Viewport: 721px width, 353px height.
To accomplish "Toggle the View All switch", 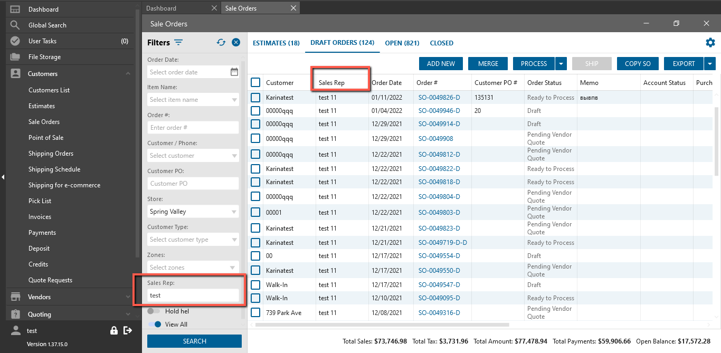I will tap(155, 325).
